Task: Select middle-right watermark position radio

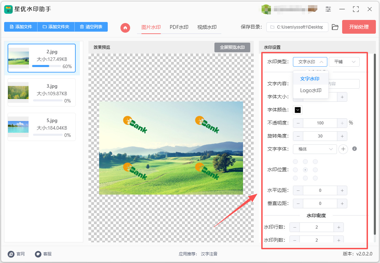Action: click(x=315, y=170)
